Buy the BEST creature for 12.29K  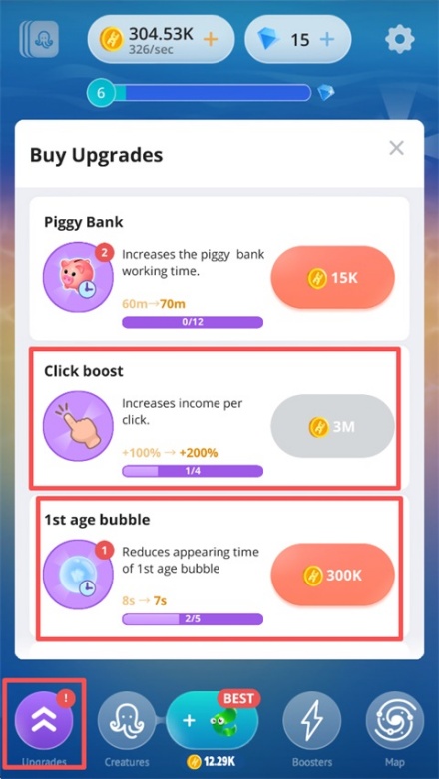(213, 725)
